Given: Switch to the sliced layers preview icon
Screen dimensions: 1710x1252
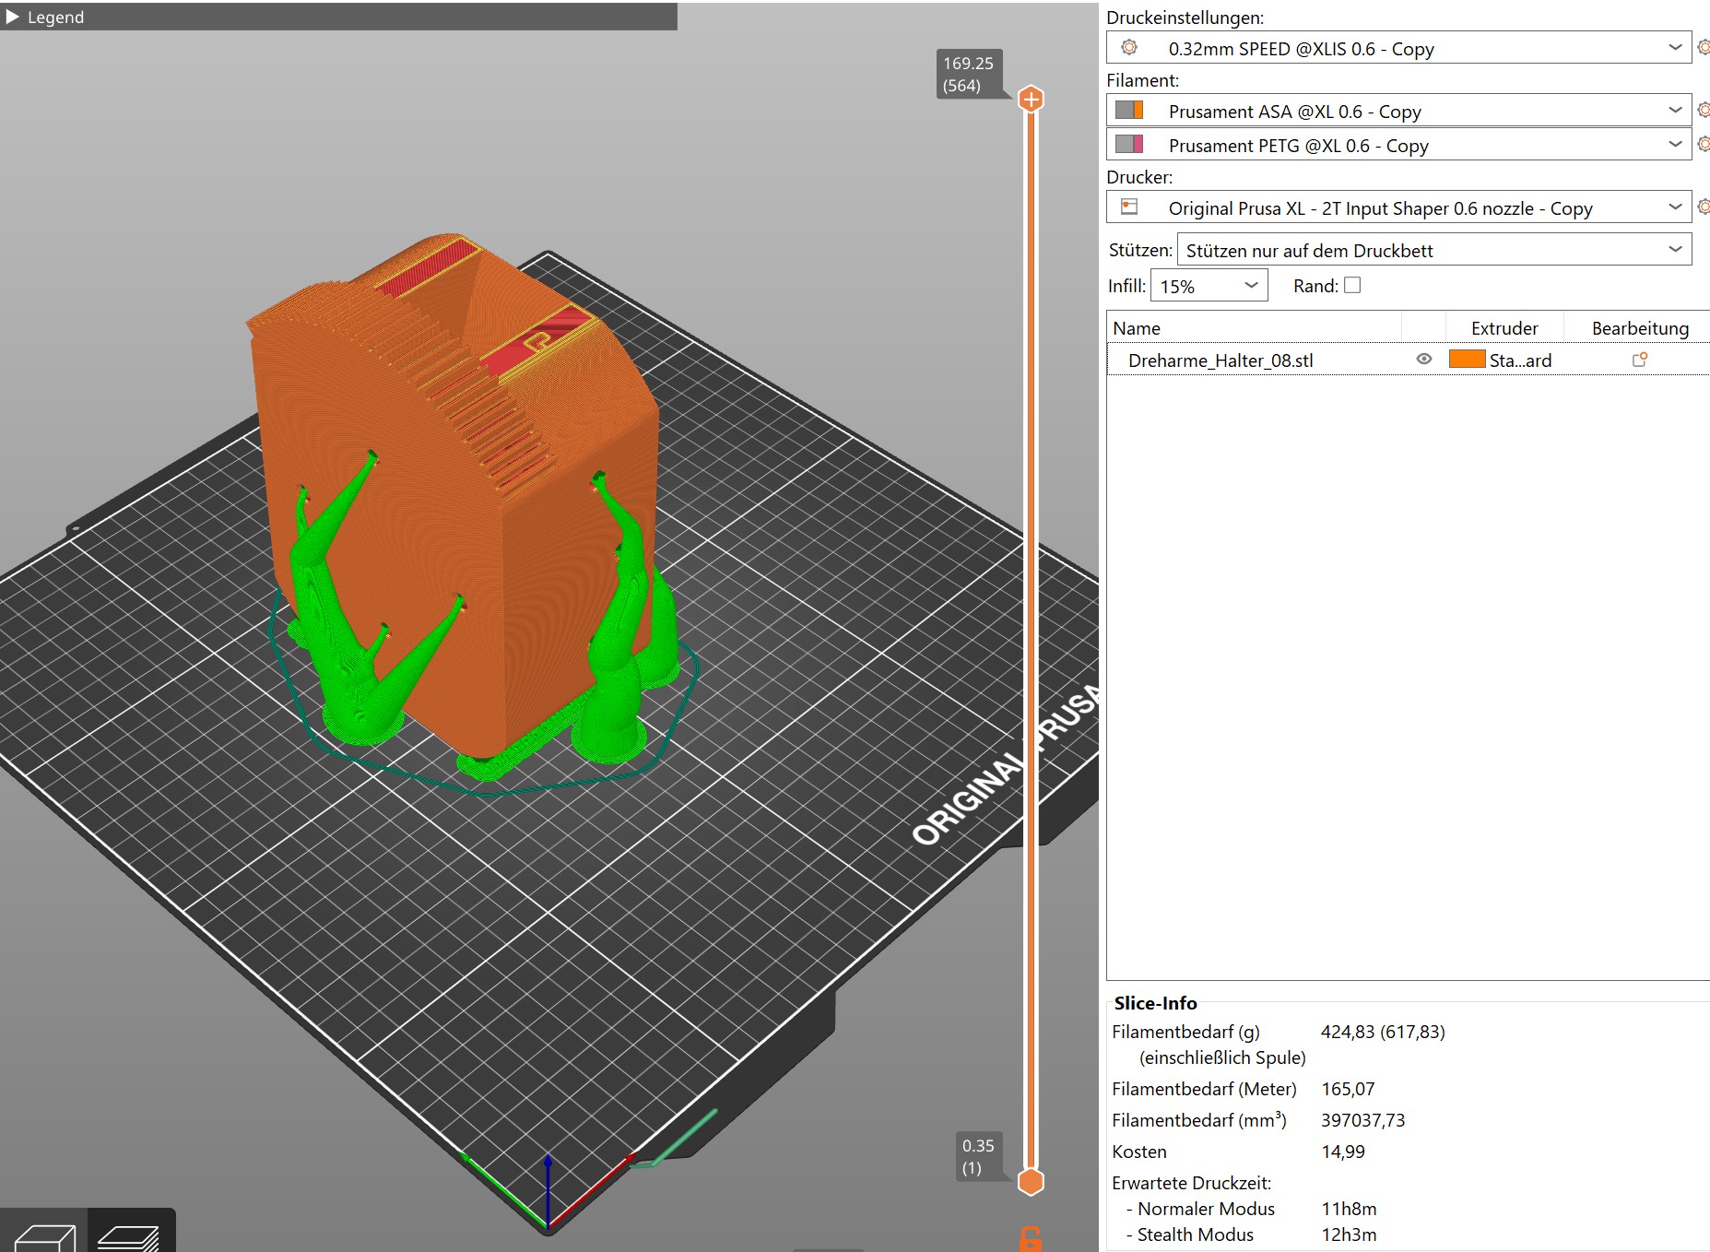Looking at the screenshot, I should point(129,1235).
